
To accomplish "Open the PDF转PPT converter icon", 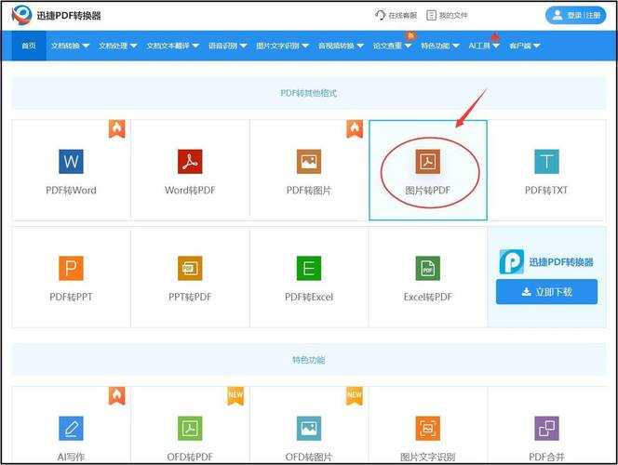I will [71, 269].
